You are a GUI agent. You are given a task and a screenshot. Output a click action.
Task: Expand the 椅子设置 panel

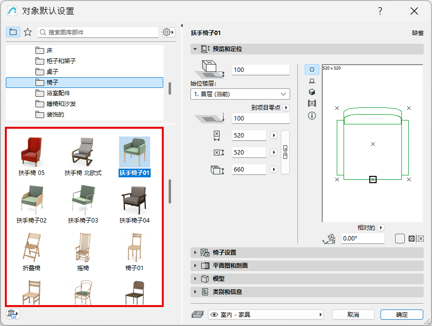(x=195, y=253)
